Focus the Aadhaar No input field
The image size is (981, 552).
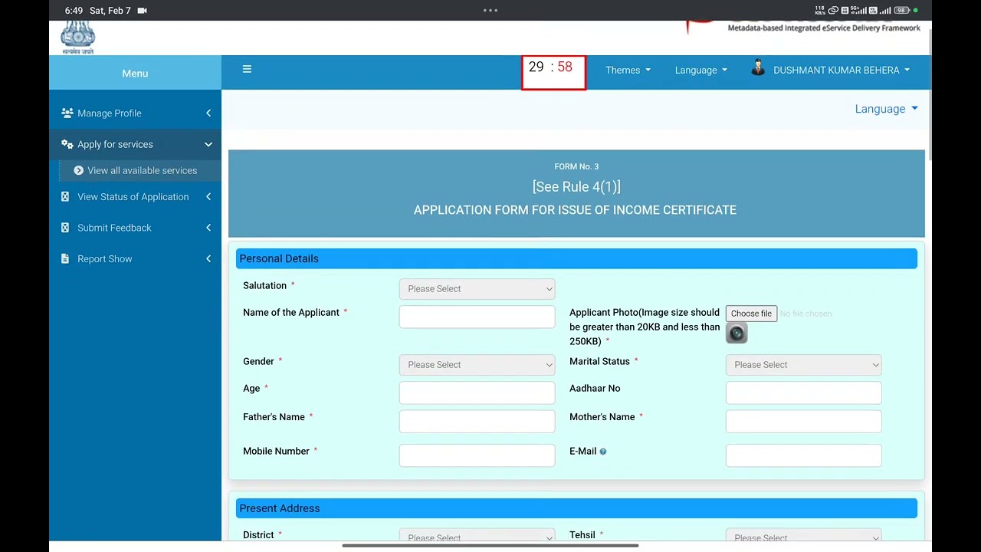[x=803, y=393]
